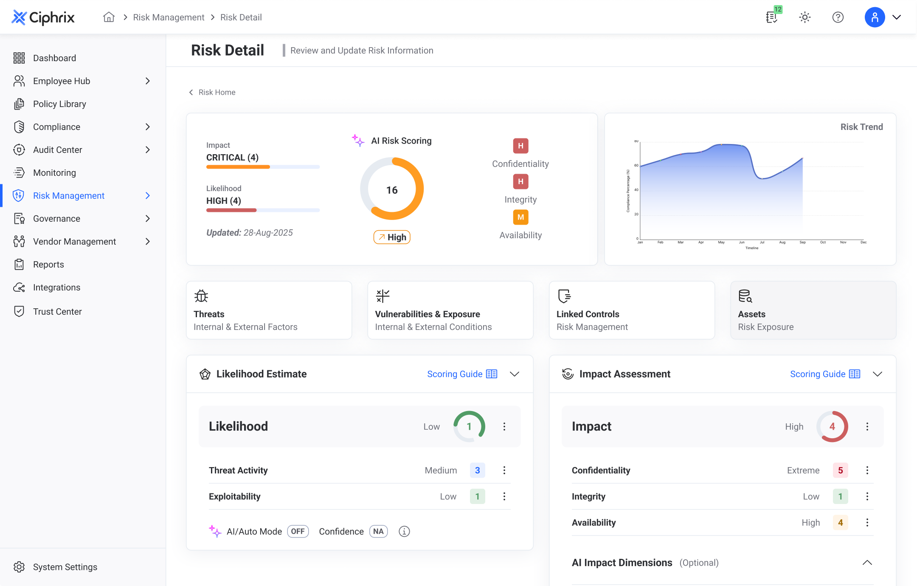
Task: Open the help question mark icon
Action: 838,17
